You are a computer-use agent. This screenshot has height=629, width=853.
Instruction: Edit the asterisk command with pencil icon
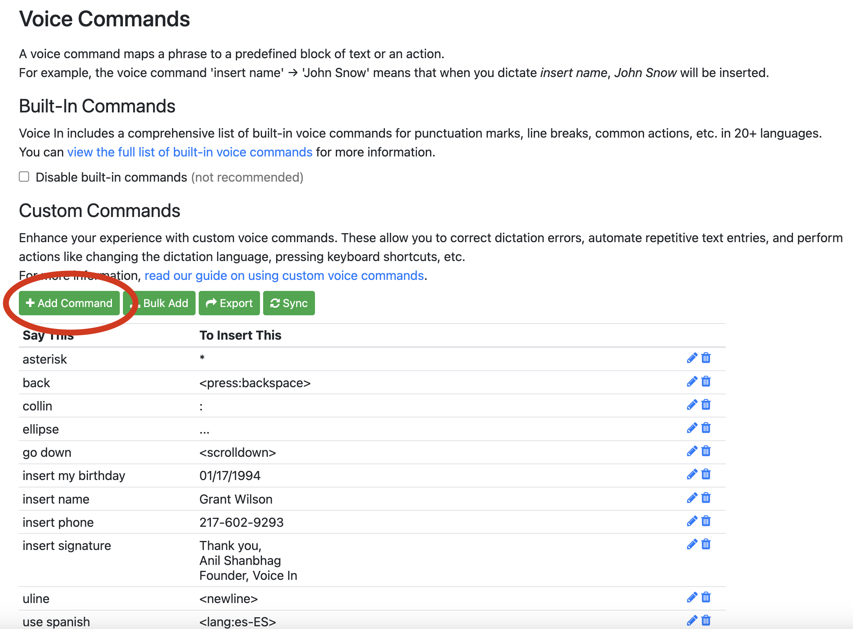tap(692, 358)
